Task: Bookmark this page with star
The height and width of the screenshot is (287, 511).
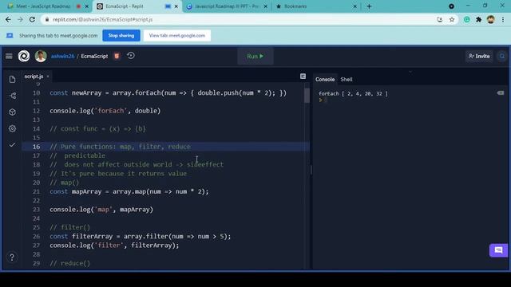Action: tap(452, 19)
